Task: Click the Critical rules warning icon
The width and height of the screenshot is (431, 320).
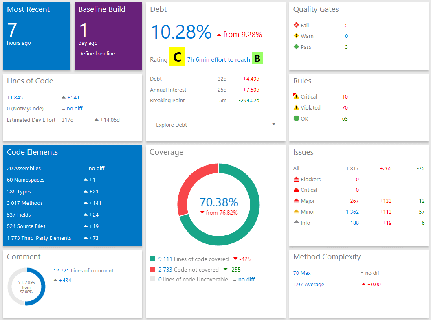Action: click(x=296, y=96)
